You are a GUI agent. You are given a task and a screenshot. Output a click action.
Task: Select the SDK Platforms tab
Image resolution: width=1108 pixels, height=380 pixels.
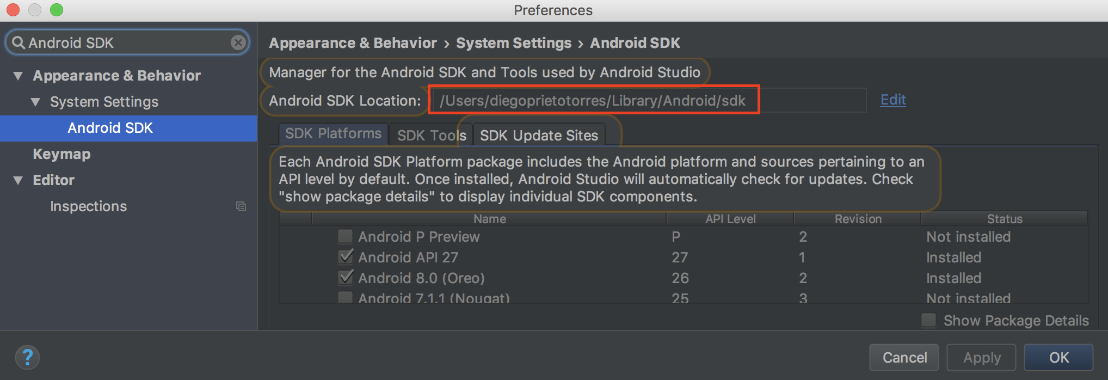coord(333,134)
